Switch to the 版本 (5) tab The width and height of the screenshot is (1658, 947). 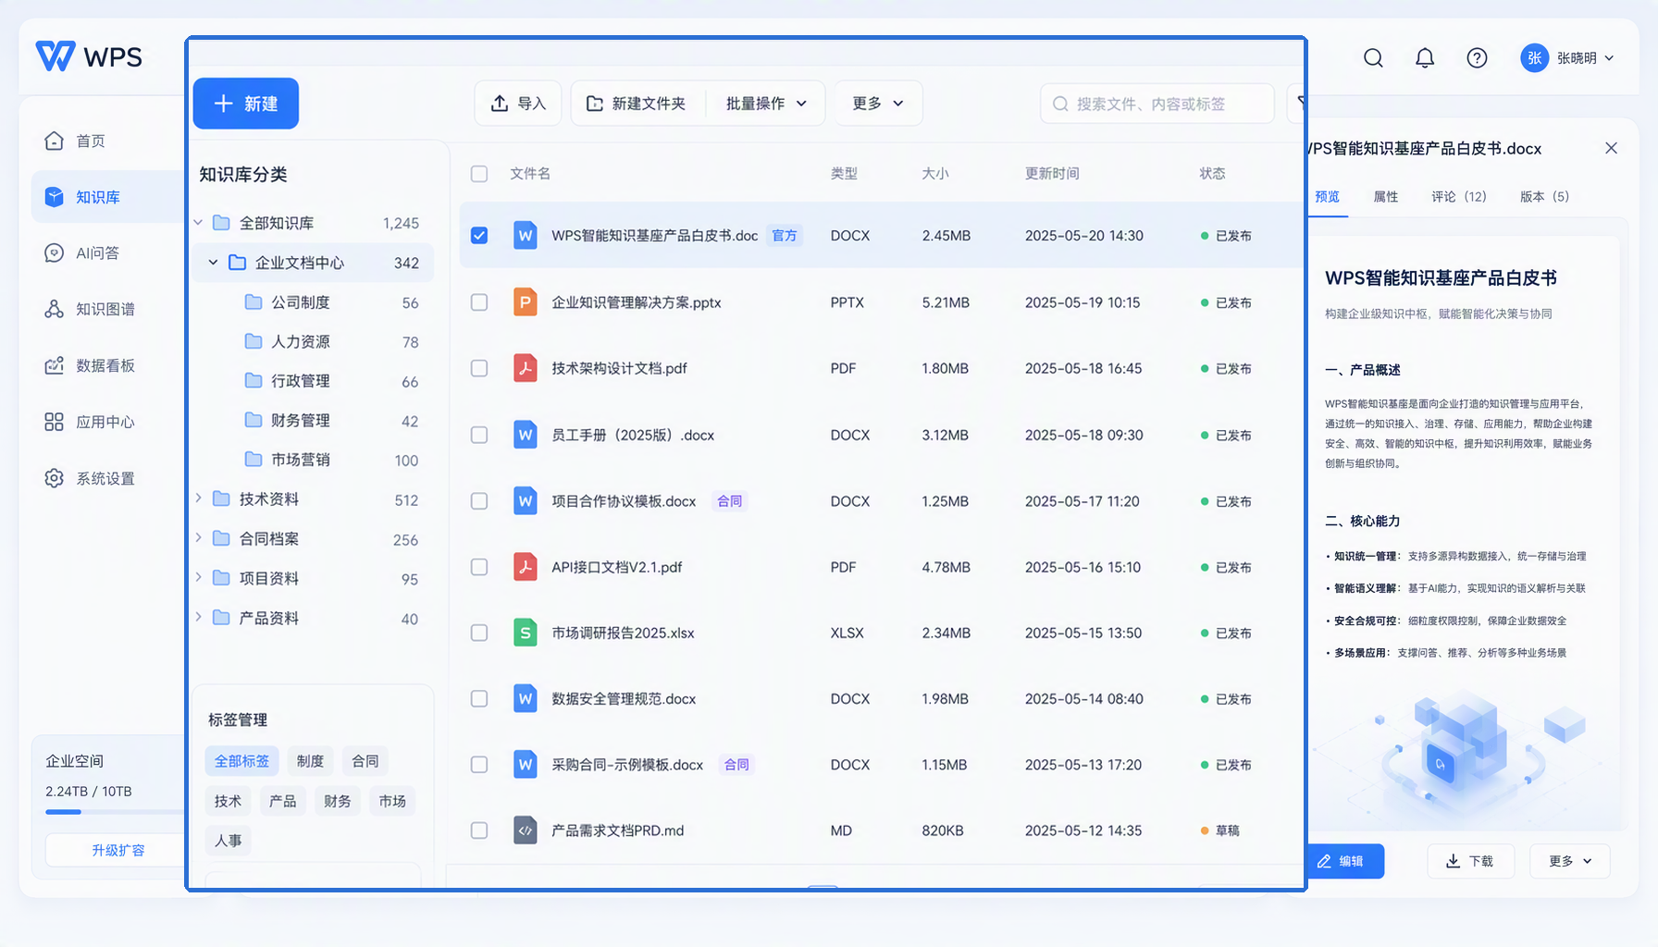point(1544,197)
